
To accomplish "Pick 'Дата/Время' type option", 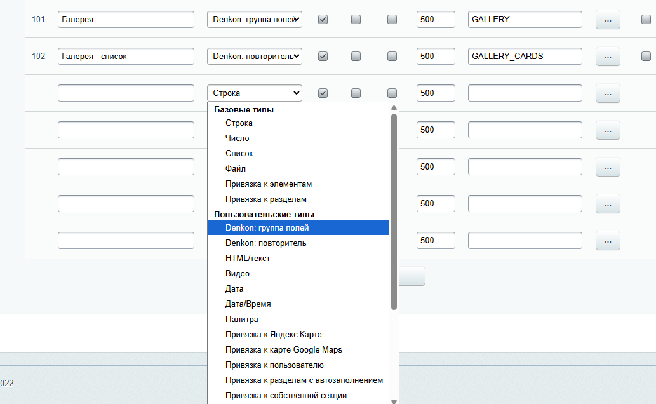I will [x=298, y=304].
